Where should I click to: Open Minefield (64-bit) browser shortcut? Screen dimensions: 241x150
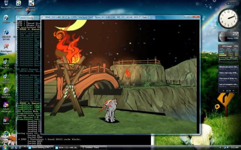coord(6,35)
